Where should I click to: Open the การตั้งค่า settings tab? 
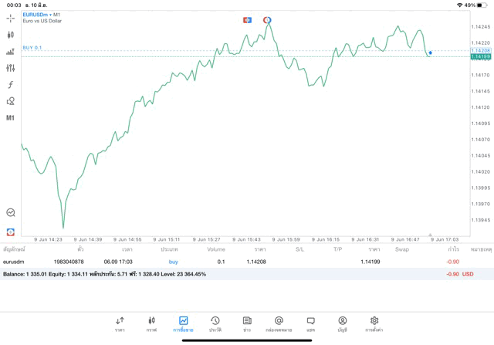click(374, 323)
